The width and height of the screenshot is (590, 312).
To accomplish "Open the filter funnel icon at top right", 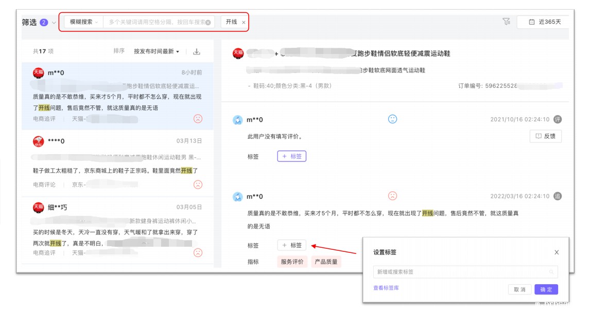I will coord(506,22).
